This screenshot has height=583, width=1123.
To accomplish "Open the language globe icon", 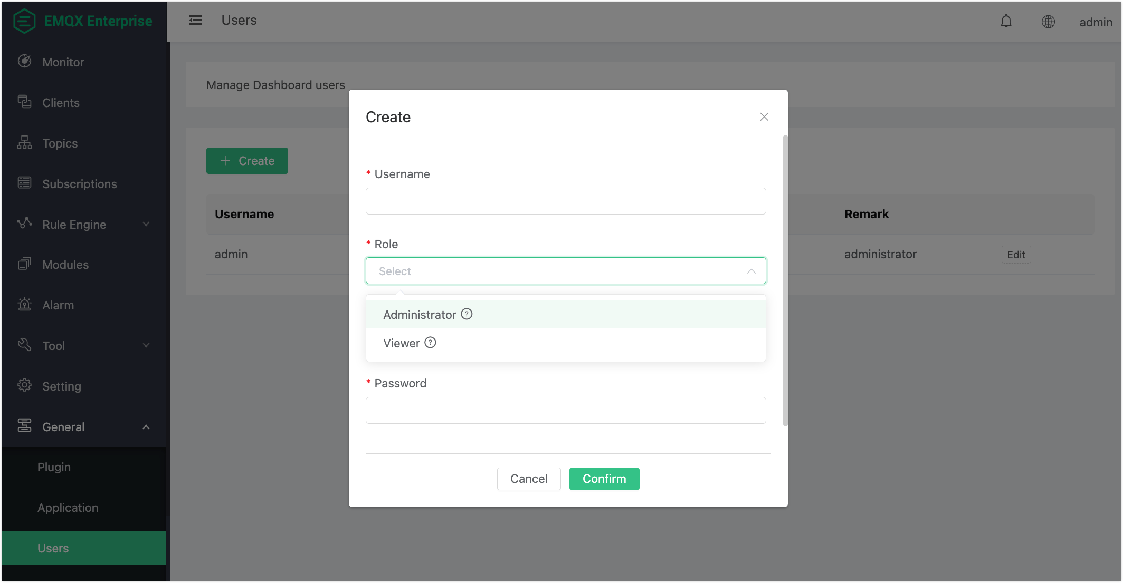I will [x=1048, y=22].
